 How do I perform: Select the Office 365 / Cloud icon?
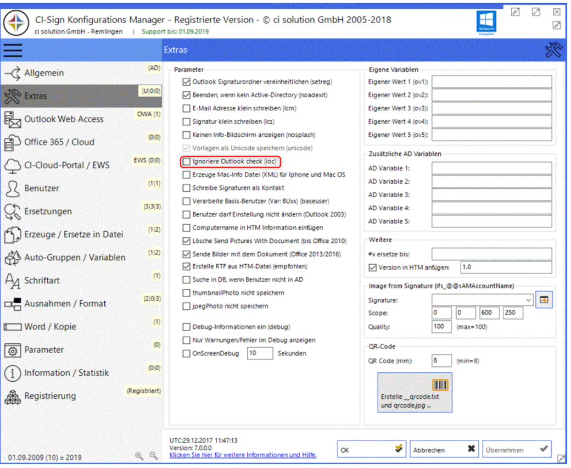[12, 142]
